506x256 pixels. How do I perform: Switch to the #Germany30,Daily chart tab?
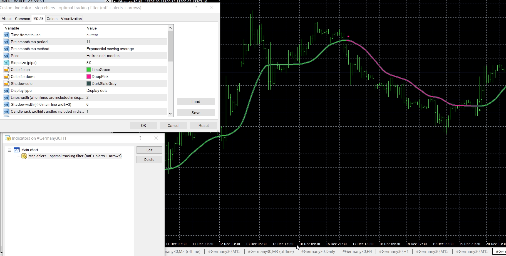pos(318,252)
